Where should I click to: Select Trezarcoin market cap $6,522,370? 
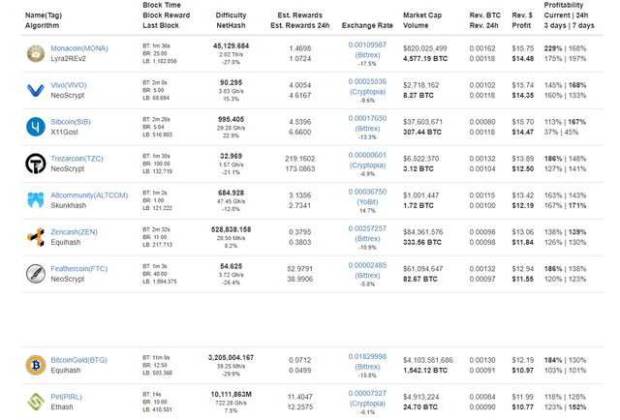coord(420,159)
